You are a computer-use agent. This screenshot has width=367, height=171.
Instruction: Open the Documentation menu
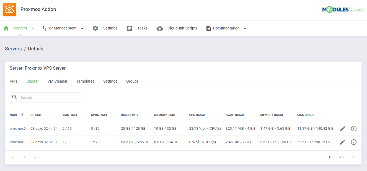[226, 28]
